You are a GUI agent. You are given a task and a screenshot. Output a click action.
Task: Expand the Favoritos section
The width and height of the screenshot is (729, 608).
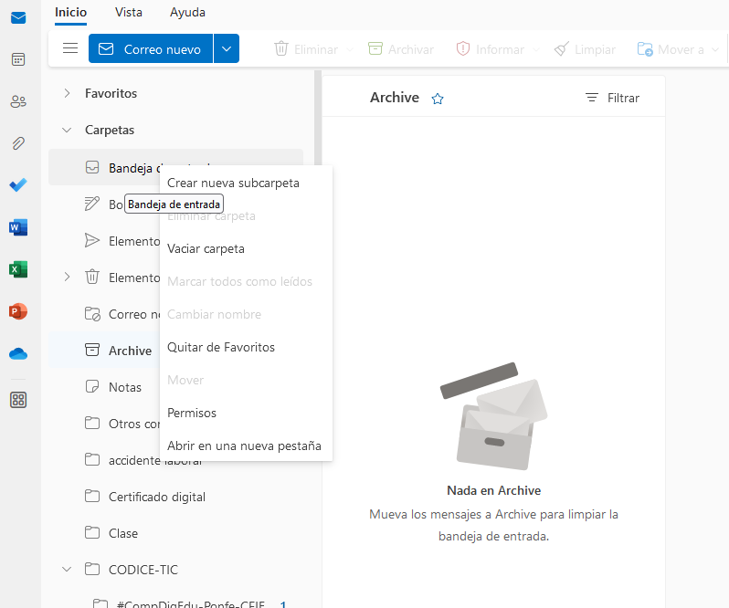[x=67, y=93]
